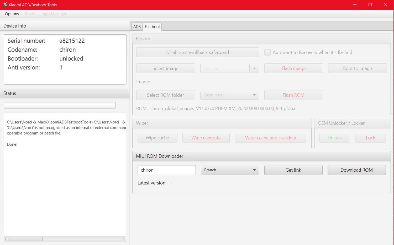
Task: Minimize the Xiaomi ADB/Fastboot Tools window
Action: pos(355,5)
